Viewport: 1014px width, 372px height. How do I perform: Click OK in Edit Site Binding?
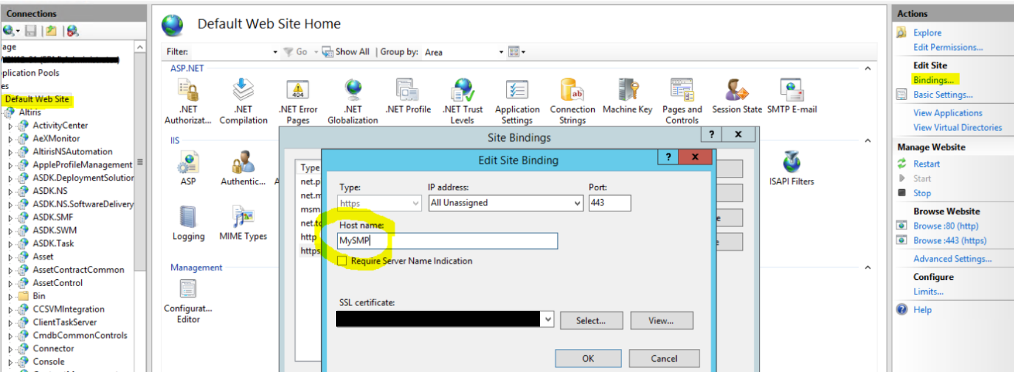click(588, 358)
